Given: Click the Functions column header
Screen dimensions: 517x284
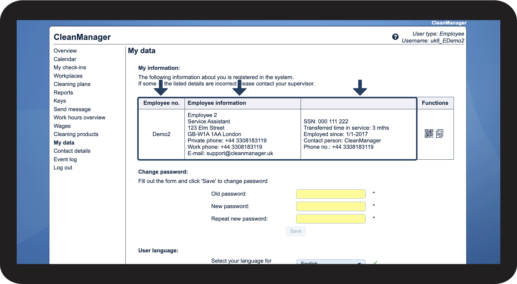Looking at the screenshot, I should (x=435, y=103).
